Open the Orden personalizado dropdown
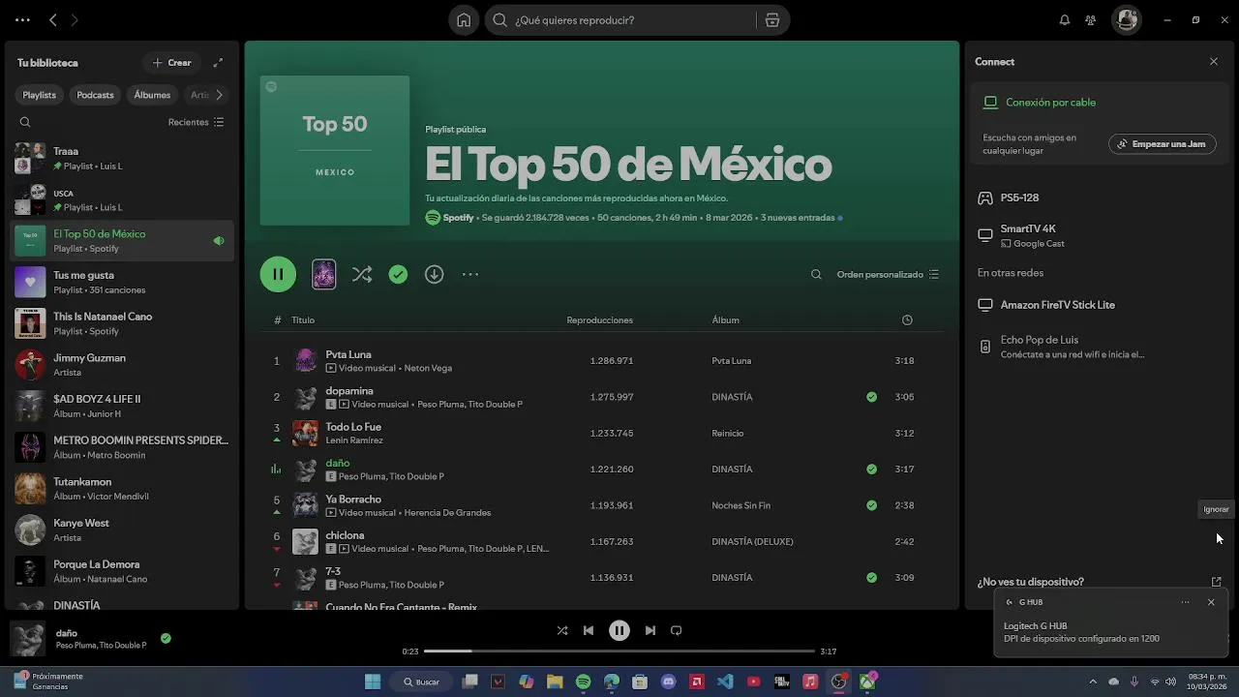The image size is (1239, 697). (888, 275)
